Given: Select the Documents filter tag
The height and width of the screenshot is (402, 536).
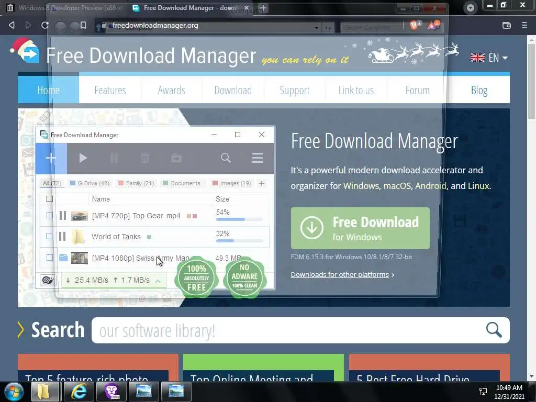Looking at the screenshot, I should [x=182, y=183].
